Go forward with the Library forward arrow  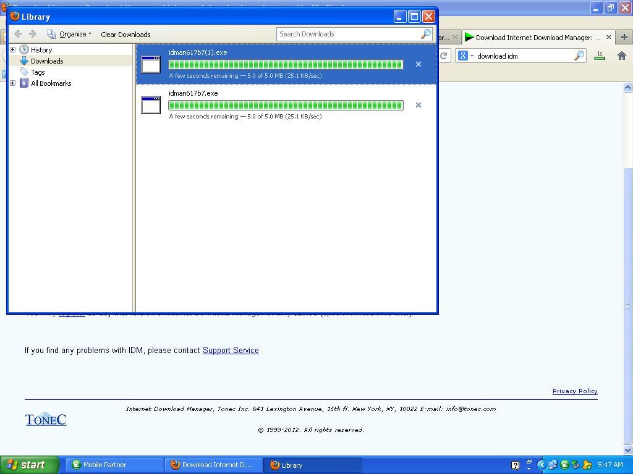click(33, 34)
